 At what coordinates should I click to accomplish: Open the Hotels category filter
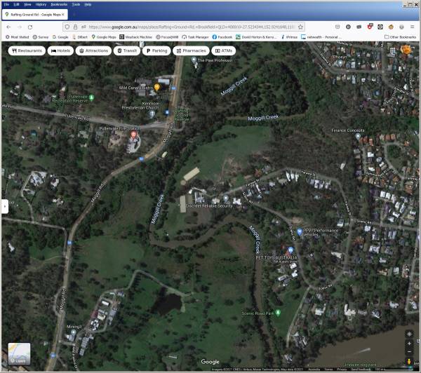[x=60, y=50]
